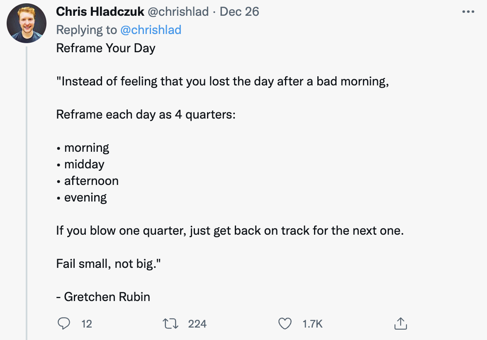Image resolution: width=487 pixels, height=340 pixels.
Task: Click the like count 1.7K
Action: 312,324
